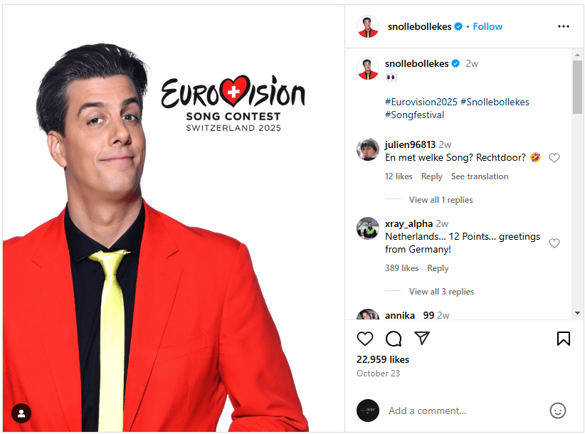
Task: Open emoji picker in the comment box
Action: pos(558,411)
